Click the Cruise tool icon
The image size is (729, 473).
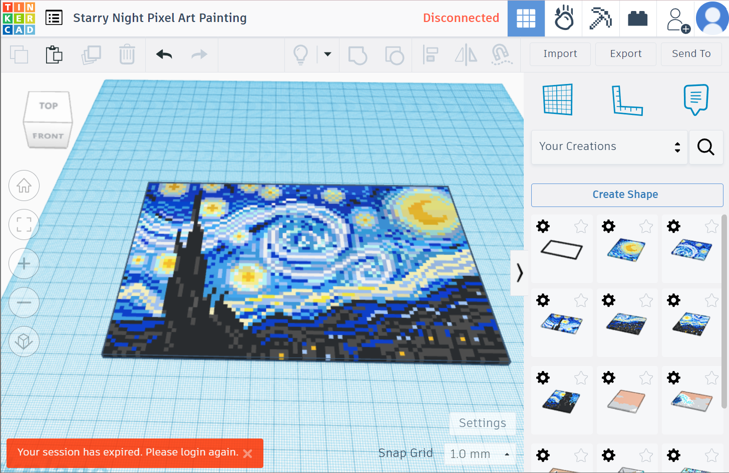coord(502,54)
